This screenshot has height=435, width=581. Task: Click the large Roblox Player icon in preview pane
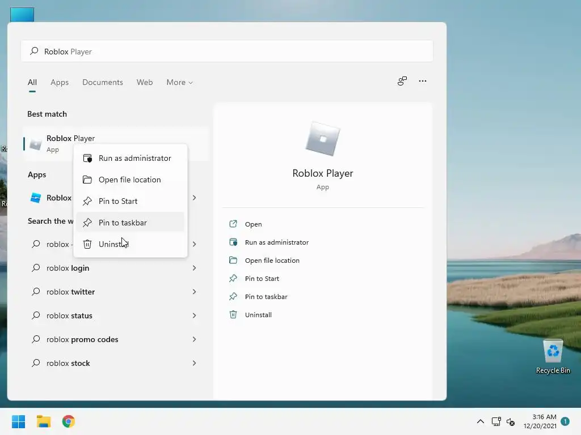tap(322, 139)
